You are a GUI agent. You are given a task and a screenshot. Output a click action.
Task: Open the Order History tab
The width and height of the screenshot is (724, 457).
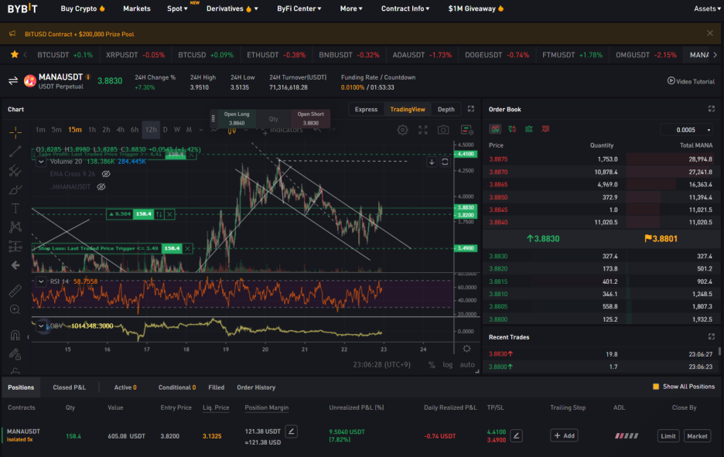tap(256, 387)
